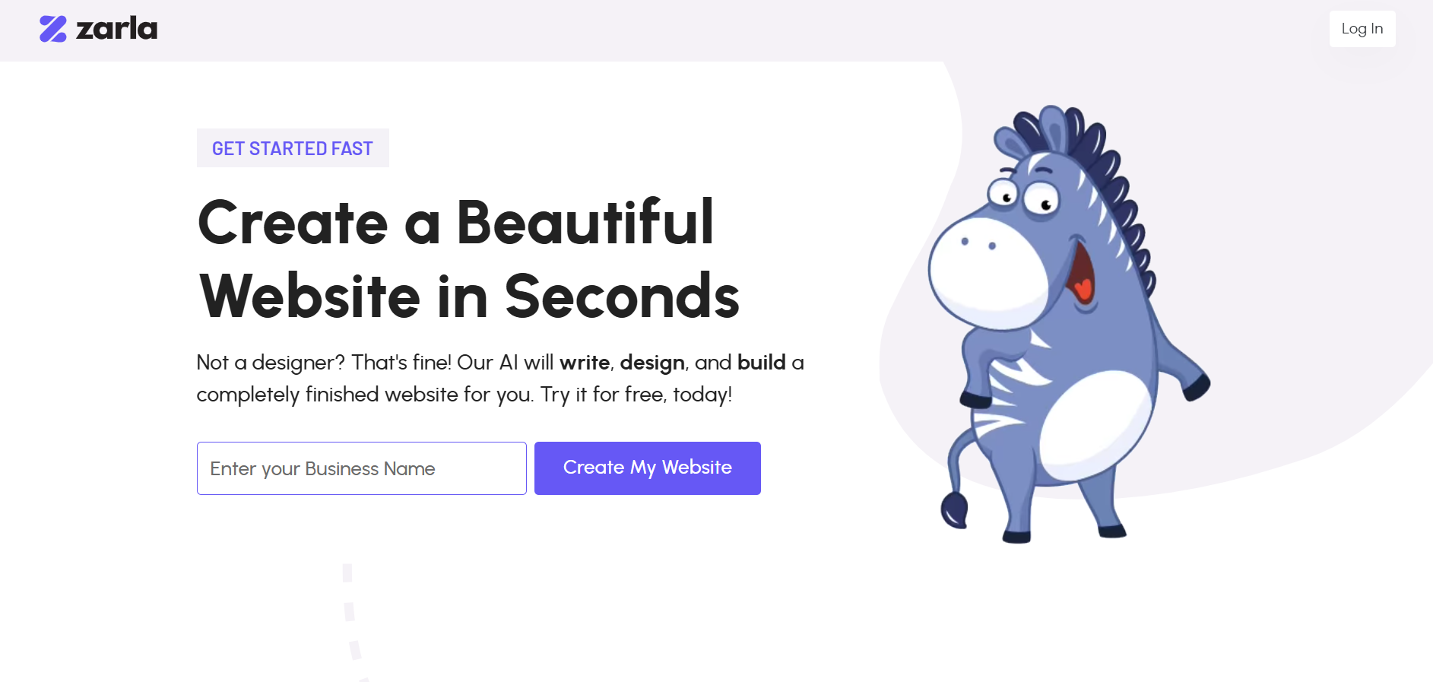Viewport: 1433px width, 682px height.
Task: Click the purple Zarla Z logo icon
Action: (53, 29)
